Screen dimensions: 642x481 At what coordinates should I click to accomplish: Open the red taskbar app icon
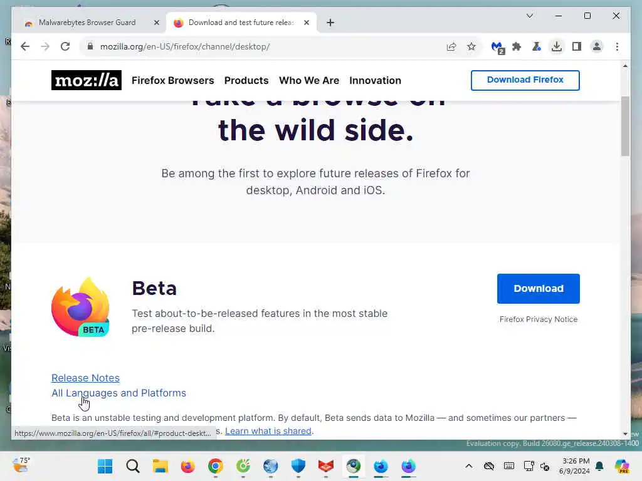[326, 466]
